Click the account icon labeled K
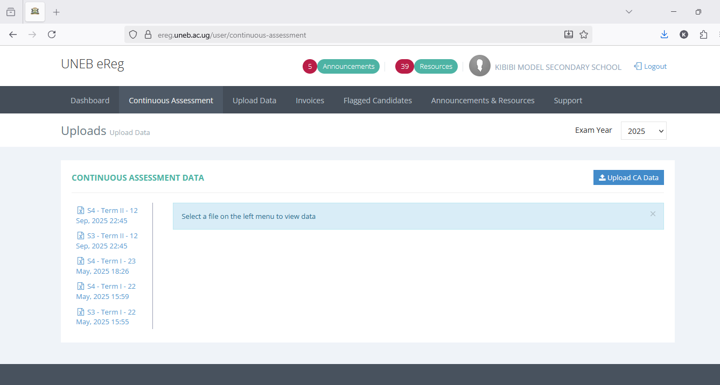The height and width of the screenshot is (385, 720). 684,34
